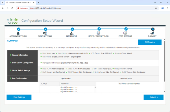This screenshot has height=112, width=170.
Task: Submit the day zero configuration
Action: [x=154, y=97]
